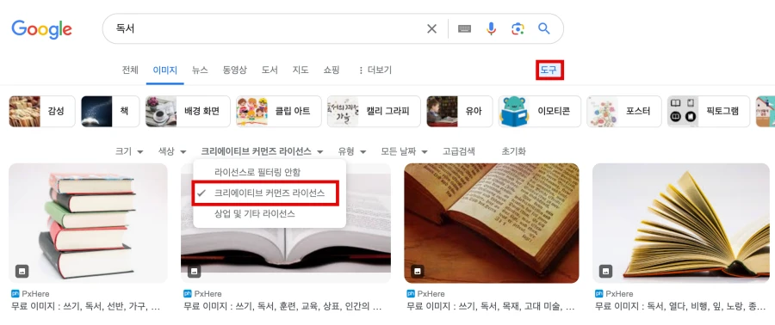The height and width of the screenshot is (325, 775).
Task: Click image badge icon on antique book photo
Action: click(x=418, y=271)
